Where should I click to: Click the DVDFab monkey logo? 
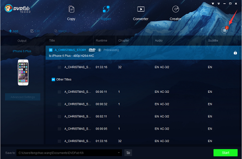click(x=8, y=8)
